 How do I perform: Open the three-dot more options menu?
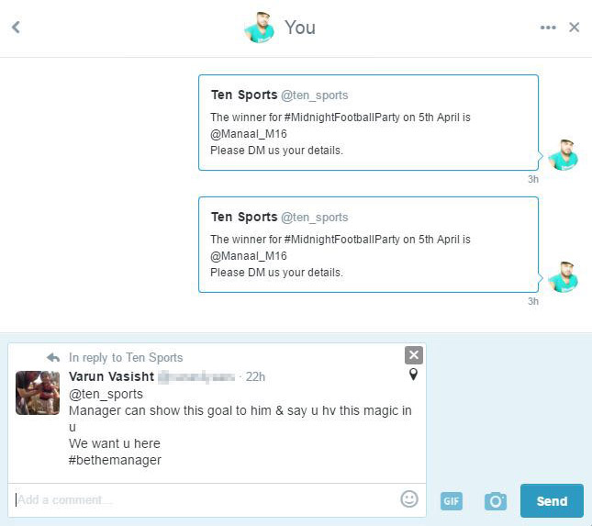(x=548, y=28)
